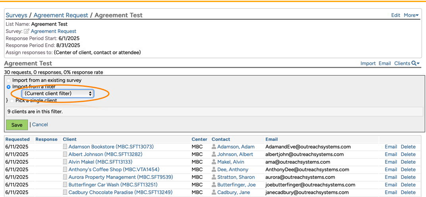Click person icon next to Adamson, Adam
The height and width of the screenshot is (197, 426).
214,147
